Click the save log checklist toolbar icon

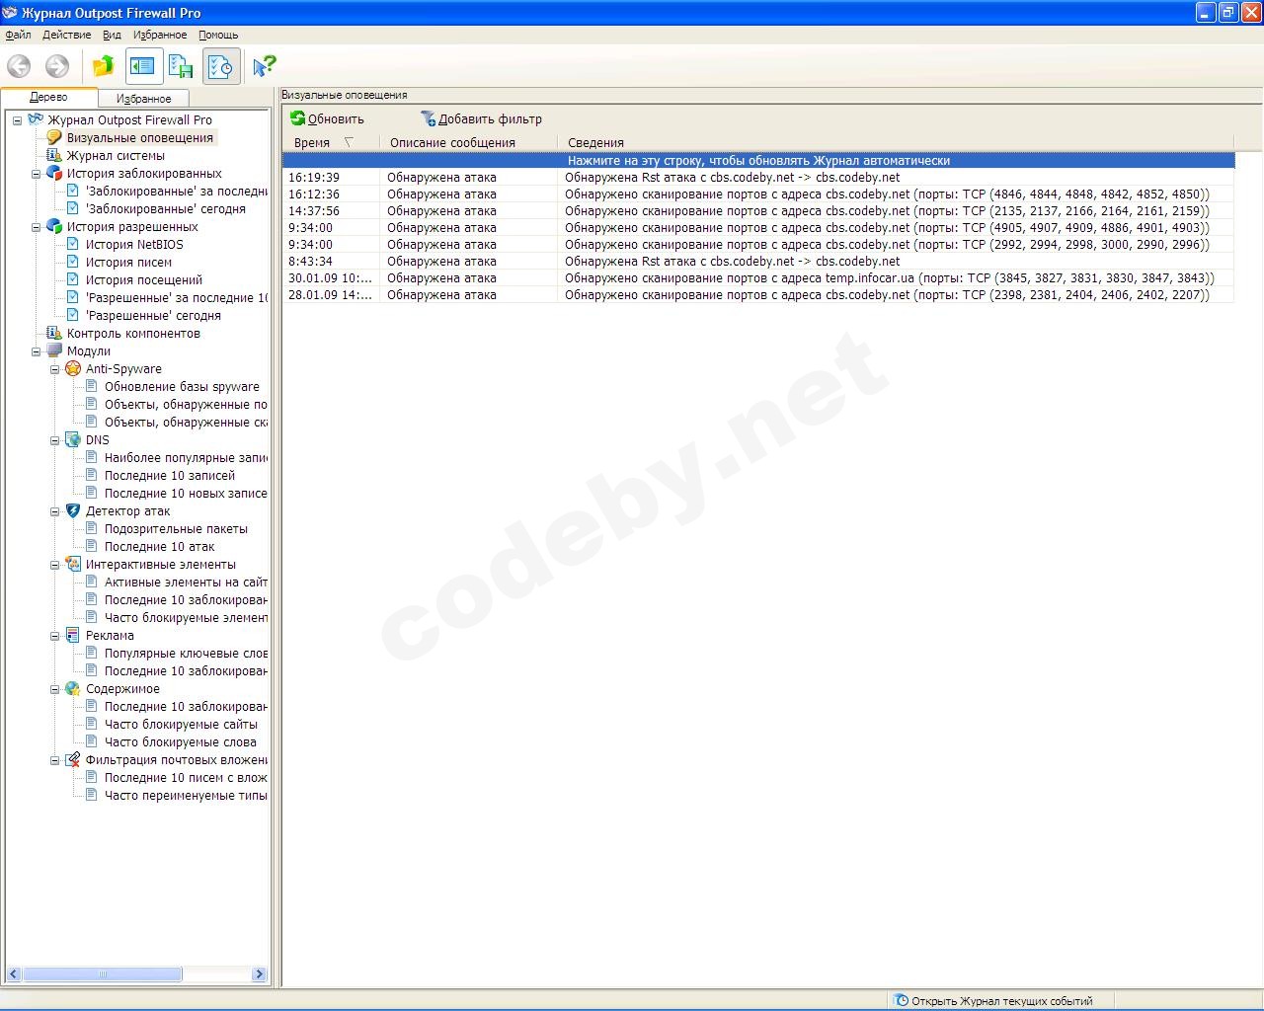pyautogui.click(x=181, y=66)
